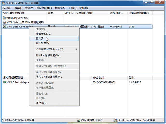Open the 虚拟适配器(L) menu

[44, 8]
